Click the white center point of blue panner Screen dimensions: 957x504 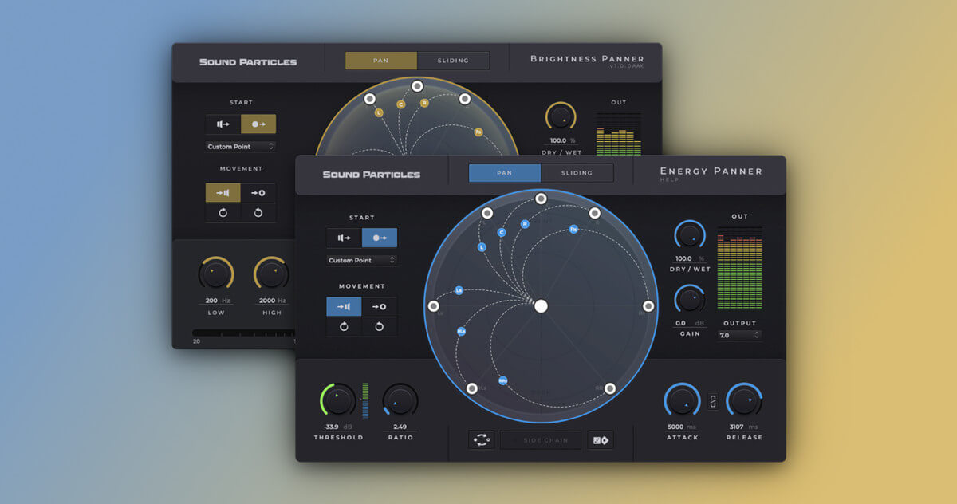[x=541, y=306]
